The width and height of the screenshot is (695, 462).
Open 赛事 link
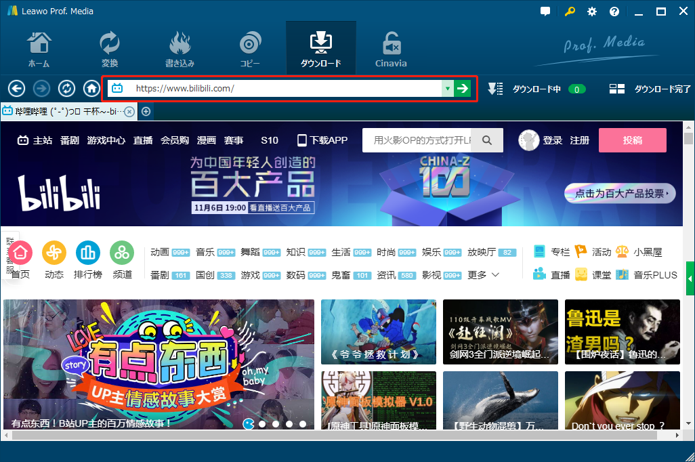pyautogui.click(x=234, y=140)
